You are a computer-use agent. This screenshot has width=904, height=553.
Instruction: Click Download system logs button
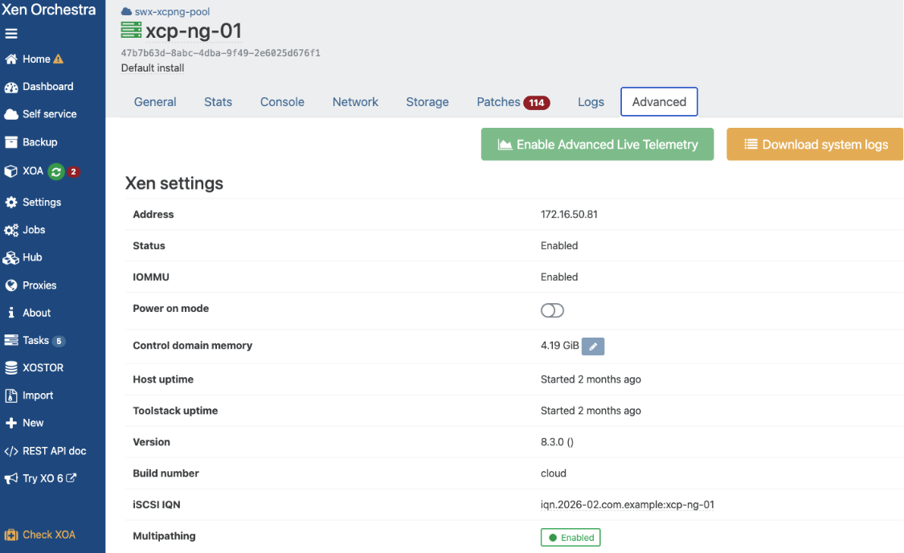click(x=815, y=144)
